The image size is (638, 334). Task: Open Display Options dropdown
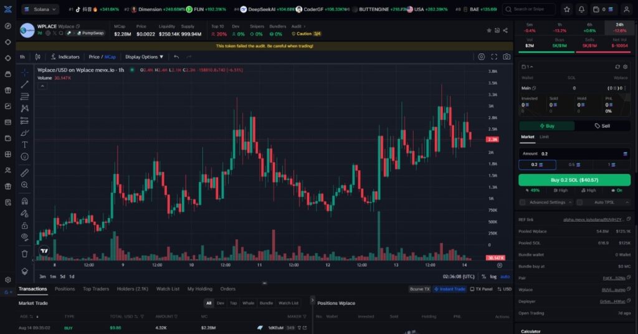click(144, 57)
